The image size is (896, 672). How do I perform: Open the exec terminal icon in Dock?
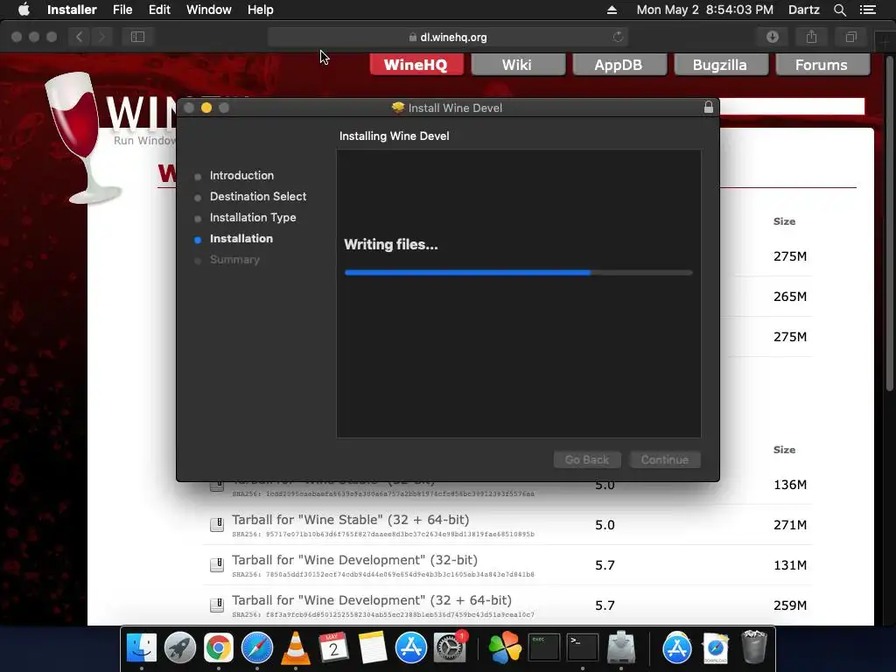click(x=543, y=648)
